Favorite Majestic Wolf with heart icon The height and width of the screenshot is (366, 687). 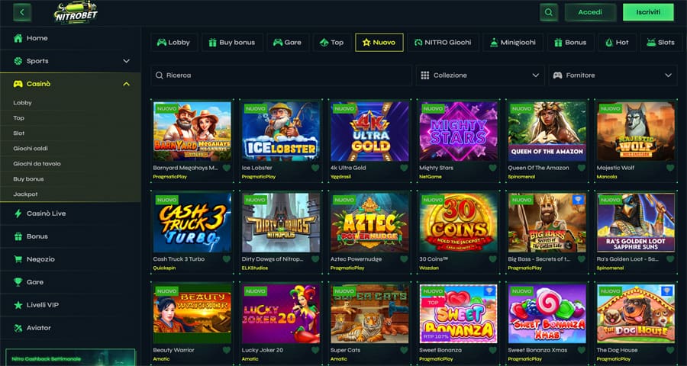[670, 168]
